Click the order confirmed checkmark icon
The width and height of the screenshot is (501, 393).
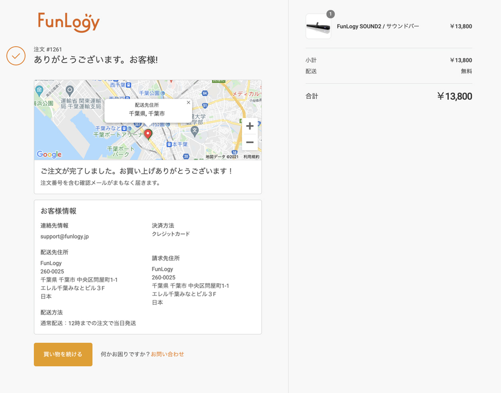click(x=16, y=56)
